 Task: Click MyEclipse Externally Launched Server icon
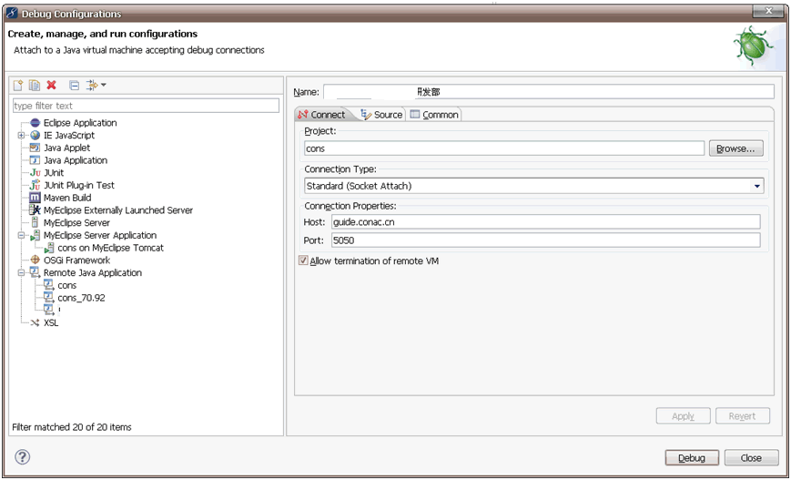(35, 210)
